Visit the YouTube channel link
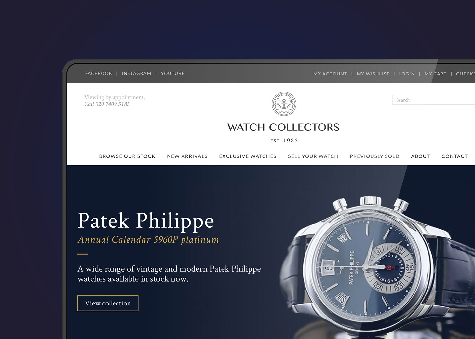The image size is (475, 339). 173,74
